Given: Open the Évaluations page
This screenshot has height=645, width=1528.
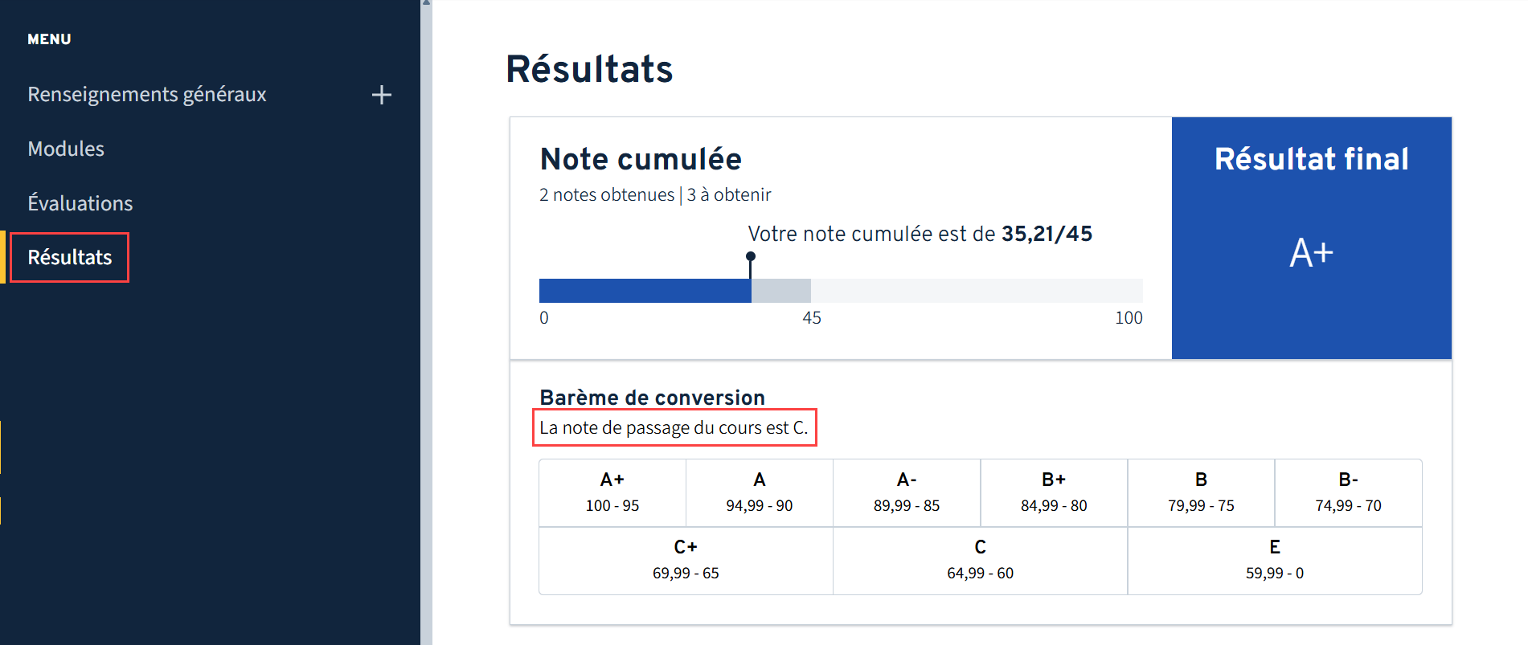Looking at the screenshot, I should (x=80, y=203).
